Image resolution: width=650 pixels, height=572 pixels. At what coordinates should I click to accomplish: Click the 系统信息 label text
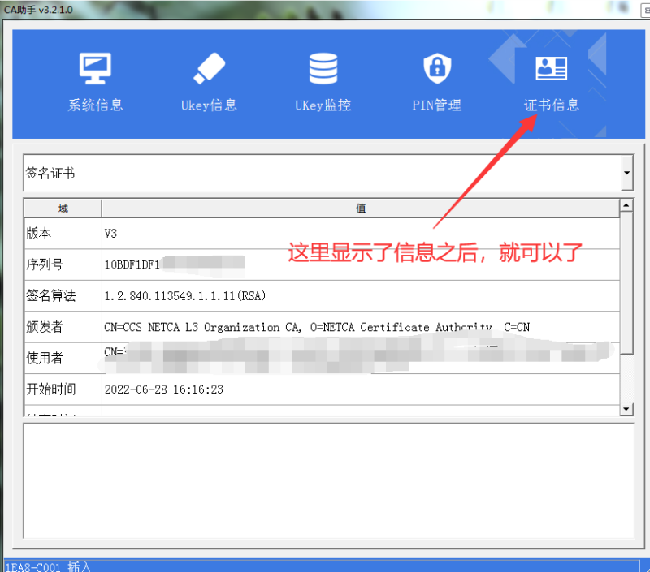click(95, 105)
